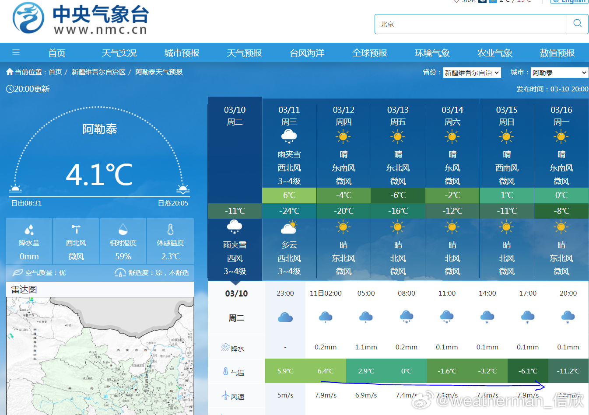Click the 6℃ high temperature cell
Image resolution: width=589 pixels, height=415 pixels.
click(x=289, y=195)
